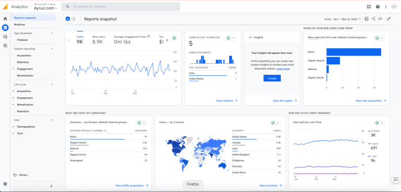Click the feedback chat icon at bottom right
Viewport: 401px width, 192px height.
[x=395, y=179]
